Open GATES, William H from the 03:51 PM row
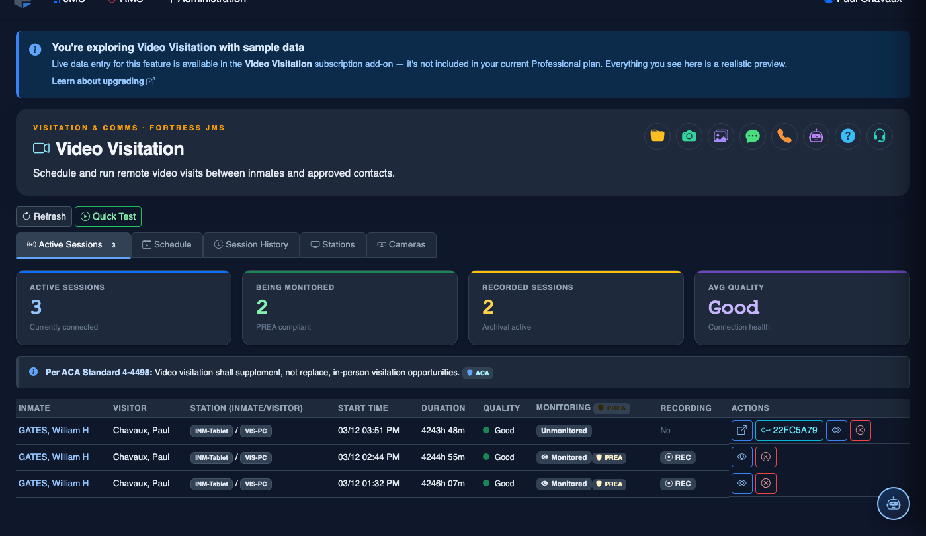926x536 pixels. [54, 431]
